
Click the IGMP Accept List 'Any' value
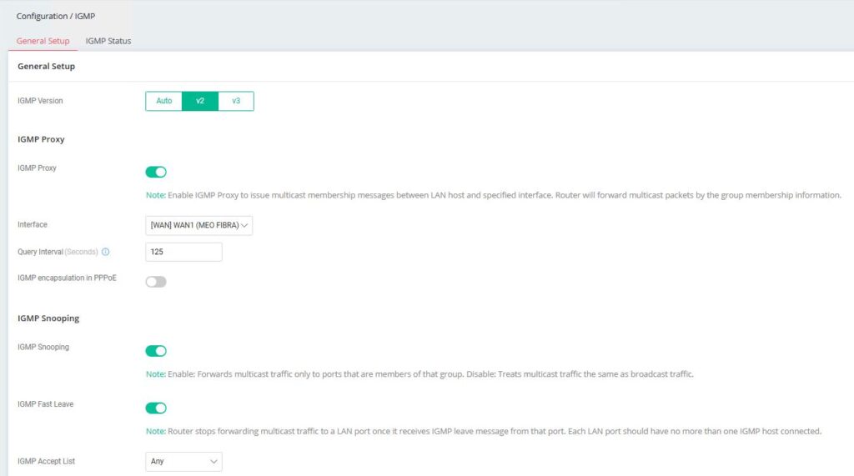158,461
